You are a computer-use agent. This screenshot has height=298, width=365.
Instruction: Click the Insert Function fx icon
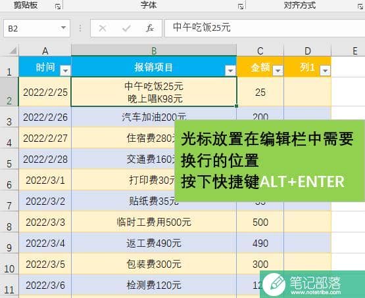point(150,28)
